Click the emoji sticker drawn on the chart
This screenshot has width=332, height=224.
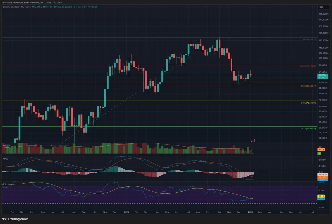pyautogui.click(x=253, y=141)
